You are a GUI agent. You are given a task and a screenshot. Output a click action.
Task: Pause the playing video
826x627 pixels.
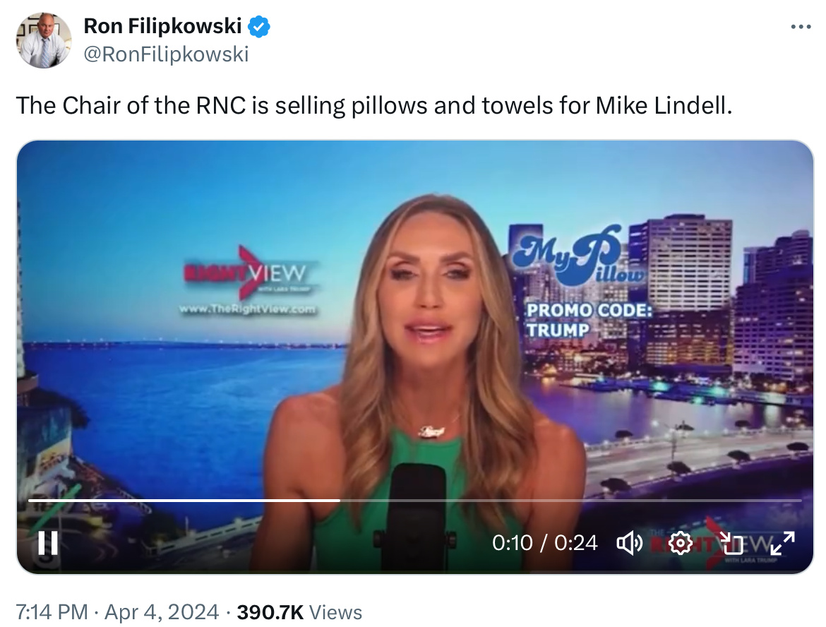pyautogui.click(x=48, y=543)
